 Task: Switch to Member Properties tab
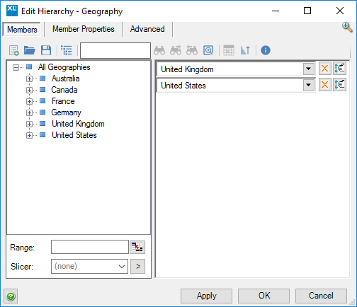point(84,29)
